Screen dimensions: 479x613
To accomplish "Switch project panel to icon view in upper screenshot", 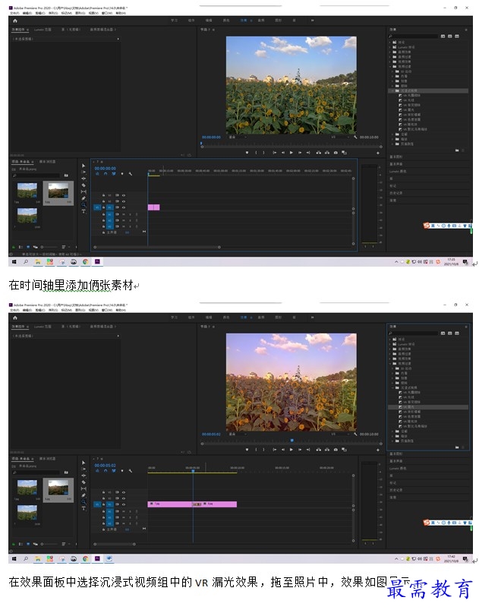I will point(28,247).
